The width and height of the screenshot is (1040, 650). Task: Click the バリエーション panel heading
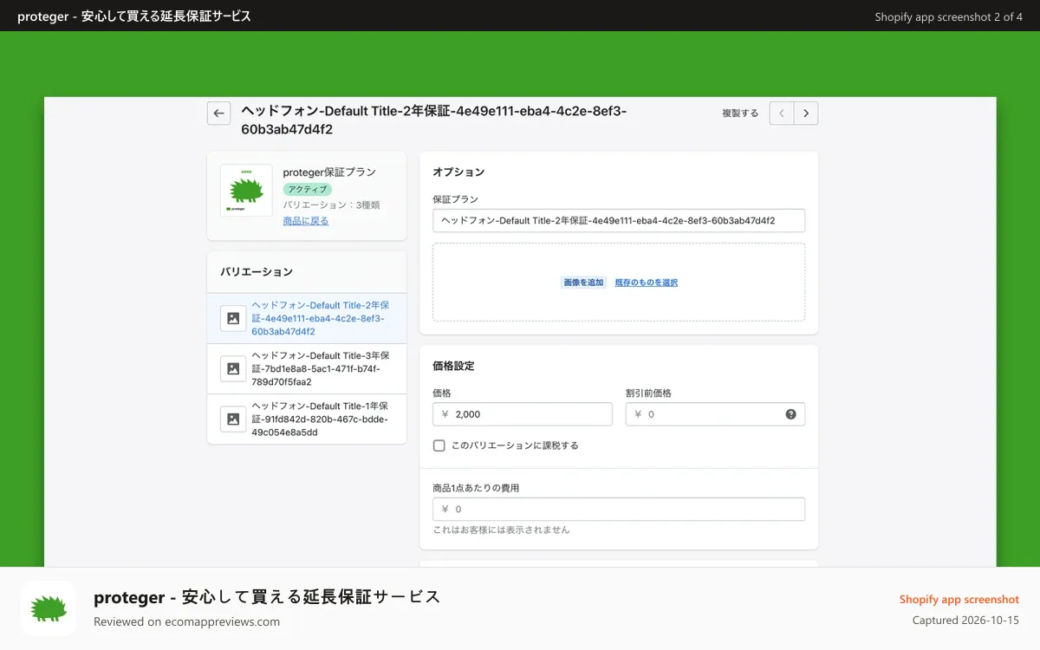point(257,271)
